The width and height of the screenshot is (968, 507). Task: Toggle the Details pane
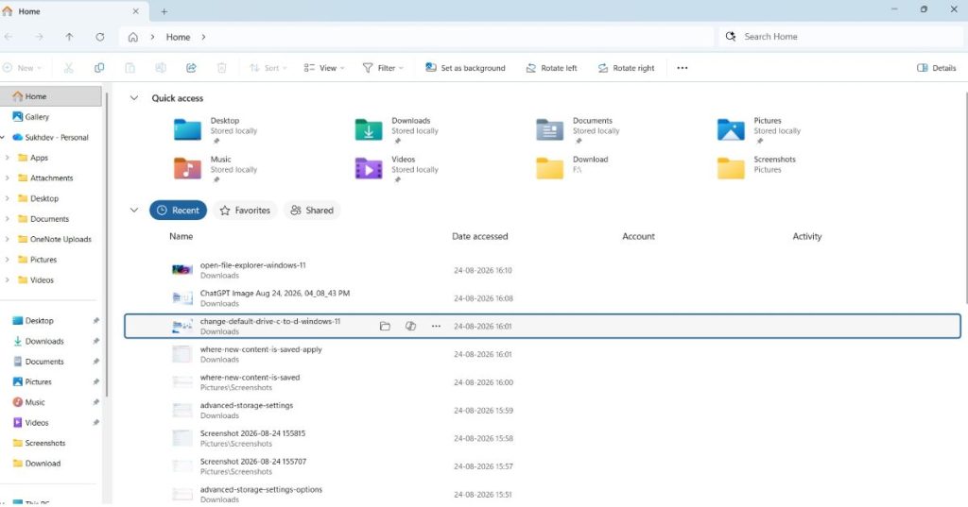tap(937, 68)
